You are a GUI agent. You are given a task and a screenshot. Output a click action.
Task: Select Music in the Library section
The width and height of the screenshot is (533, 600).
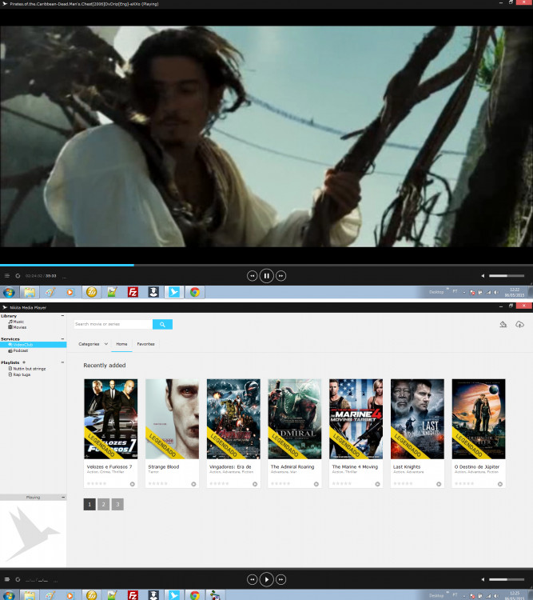[18, 322]
